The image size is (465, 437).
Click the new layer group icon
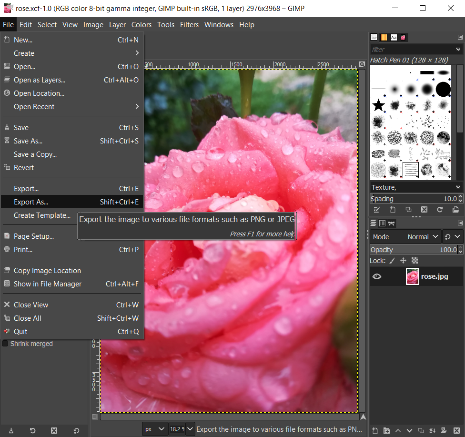pyautogui.click(x=386, y=430)
